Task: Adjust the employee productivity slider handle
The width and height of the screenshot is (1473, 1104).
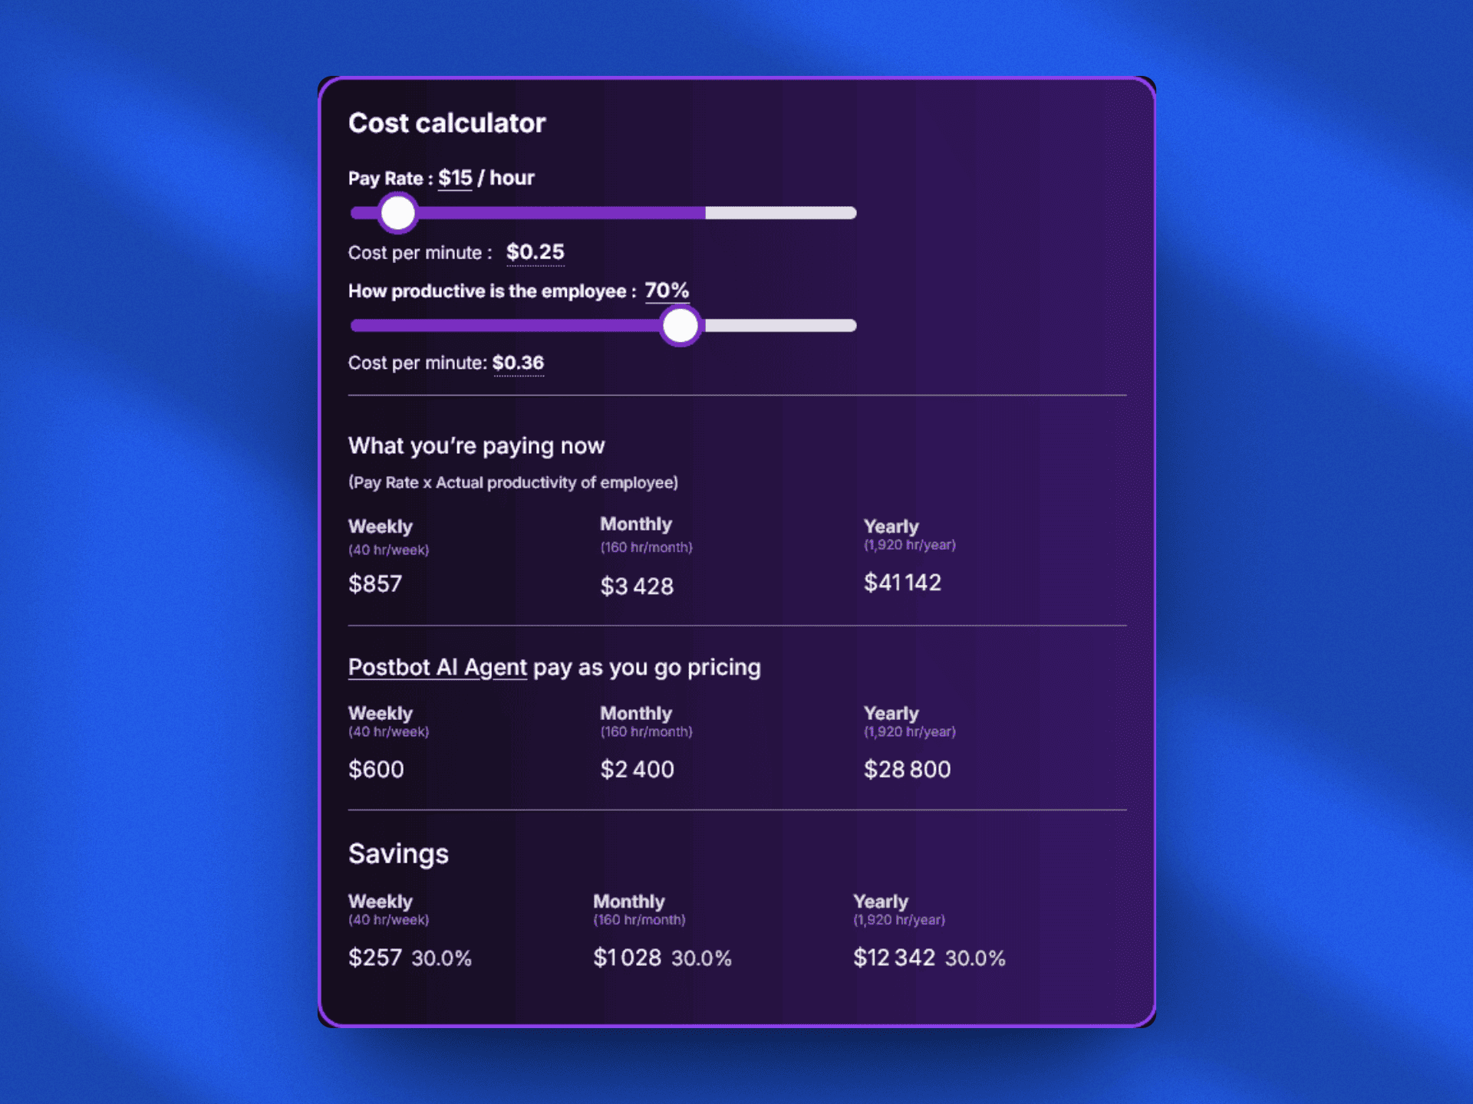Action: click(680, 325)
